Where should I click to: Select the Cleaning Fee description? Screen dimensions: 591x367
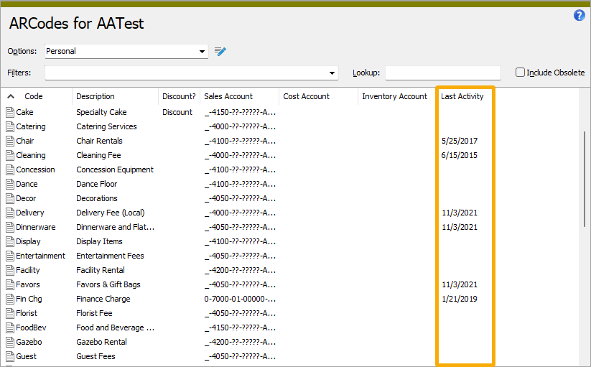(98, 155)
